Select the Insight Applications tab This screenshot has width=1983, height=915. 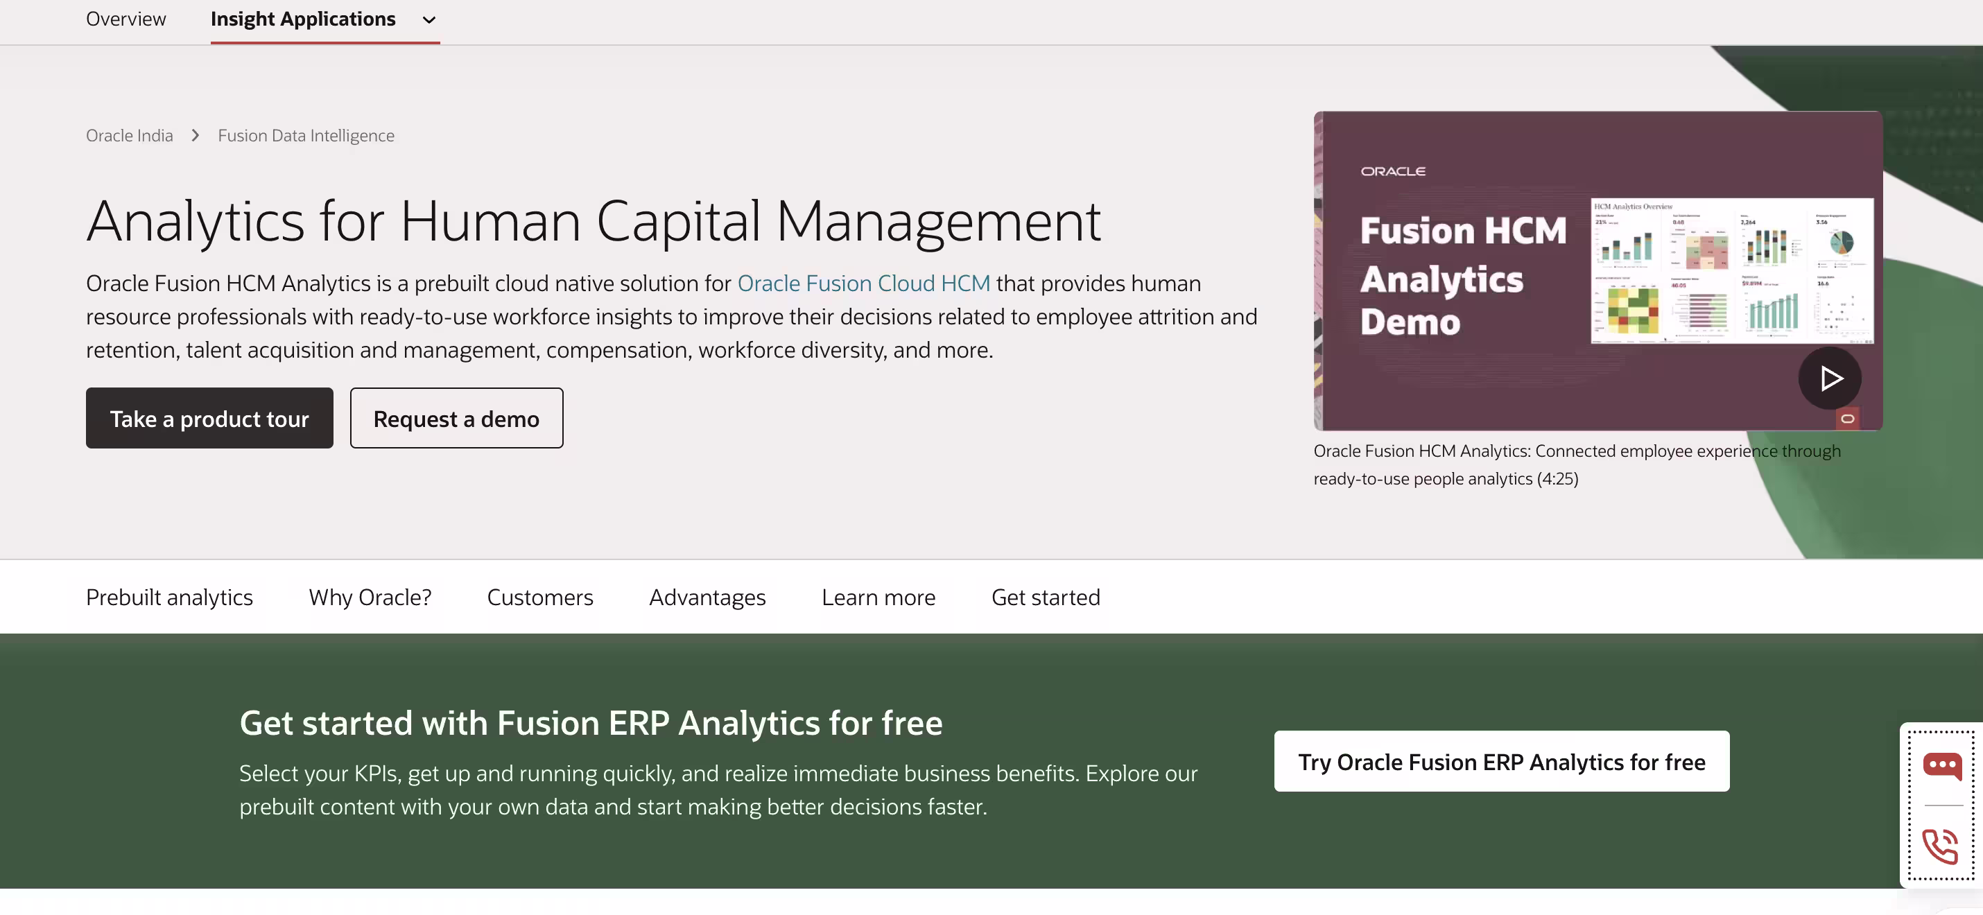303,19
